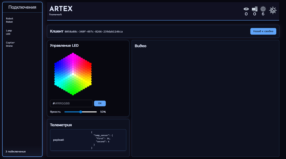Select the Lamp LED connection
The image size is (286, 159).
(9, 32)
